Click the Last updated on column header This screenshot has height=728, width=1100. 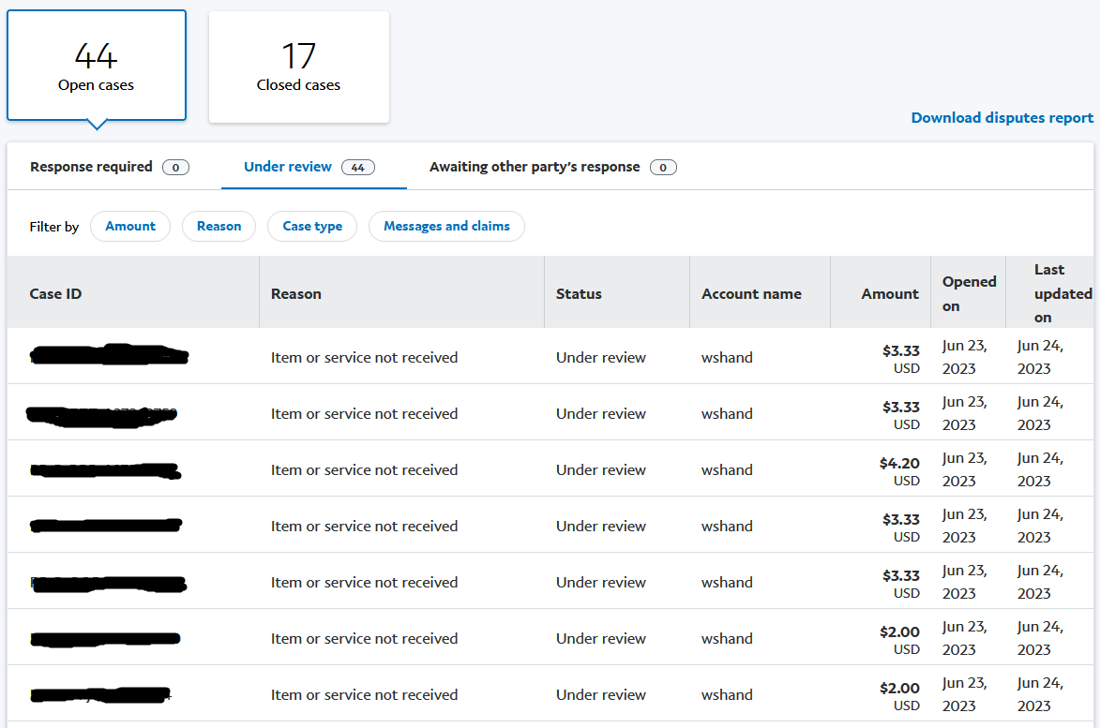[1062, 293]
